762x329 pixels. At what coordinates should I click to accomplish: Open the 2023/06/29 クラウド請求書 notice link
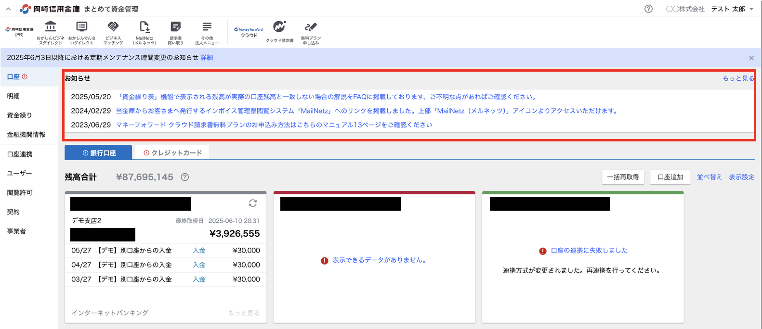point(274,125)
